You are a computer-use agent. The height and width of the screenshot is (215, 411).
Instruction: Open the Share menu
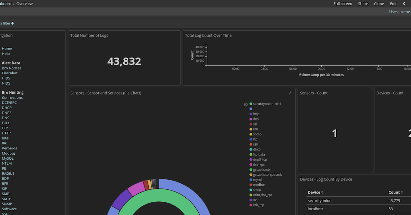pyautogui.click(x=363, y=3)
